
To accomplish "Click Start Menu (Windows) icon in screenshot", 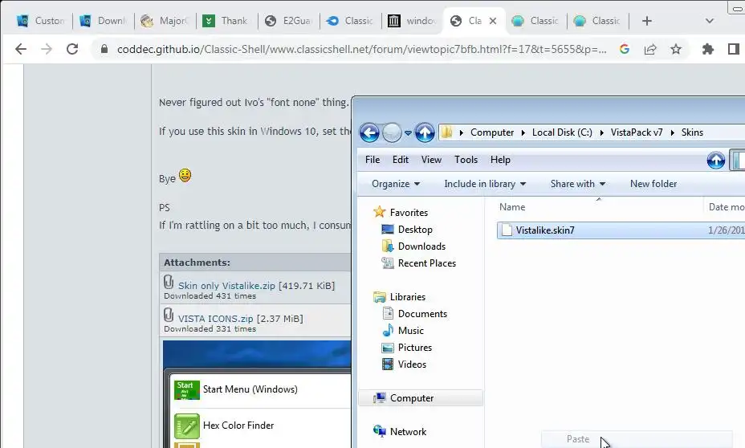I will 187,389.
